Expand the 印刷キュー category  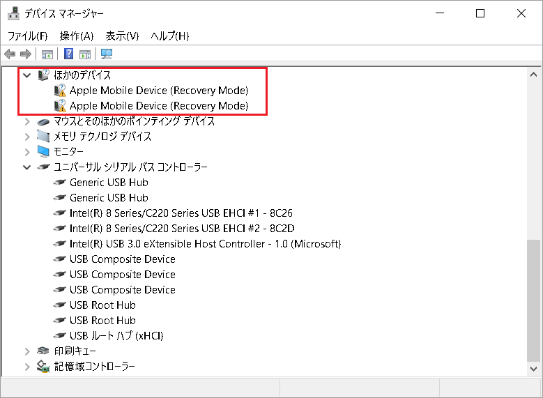27,351
